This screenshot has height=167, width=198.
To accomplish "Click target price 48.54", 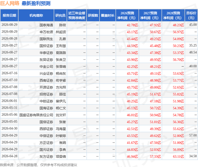I will click(x=193, y=52).
